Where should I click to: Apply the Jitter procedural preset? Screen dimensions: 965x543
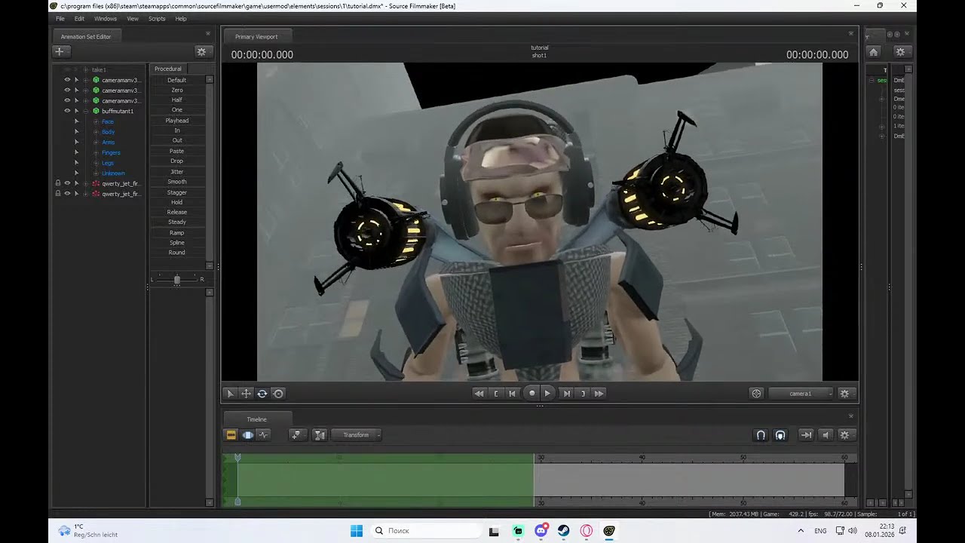point(177,171)
